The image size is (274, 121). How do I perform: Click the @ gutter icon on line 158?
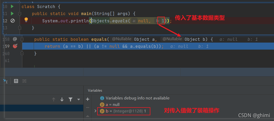tap(15, 39)
